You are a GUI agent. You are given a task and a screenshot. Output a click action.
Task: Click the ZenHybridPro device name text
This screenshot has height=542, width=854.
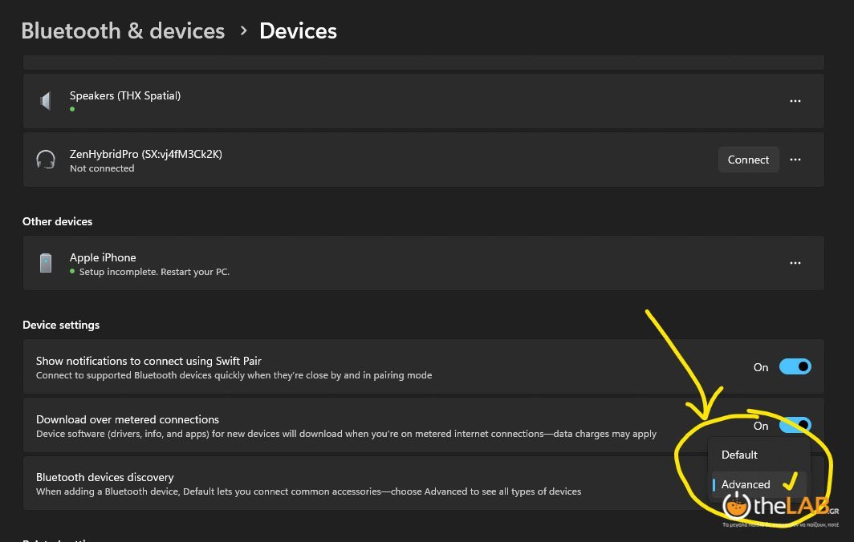(x=145, y=154)
